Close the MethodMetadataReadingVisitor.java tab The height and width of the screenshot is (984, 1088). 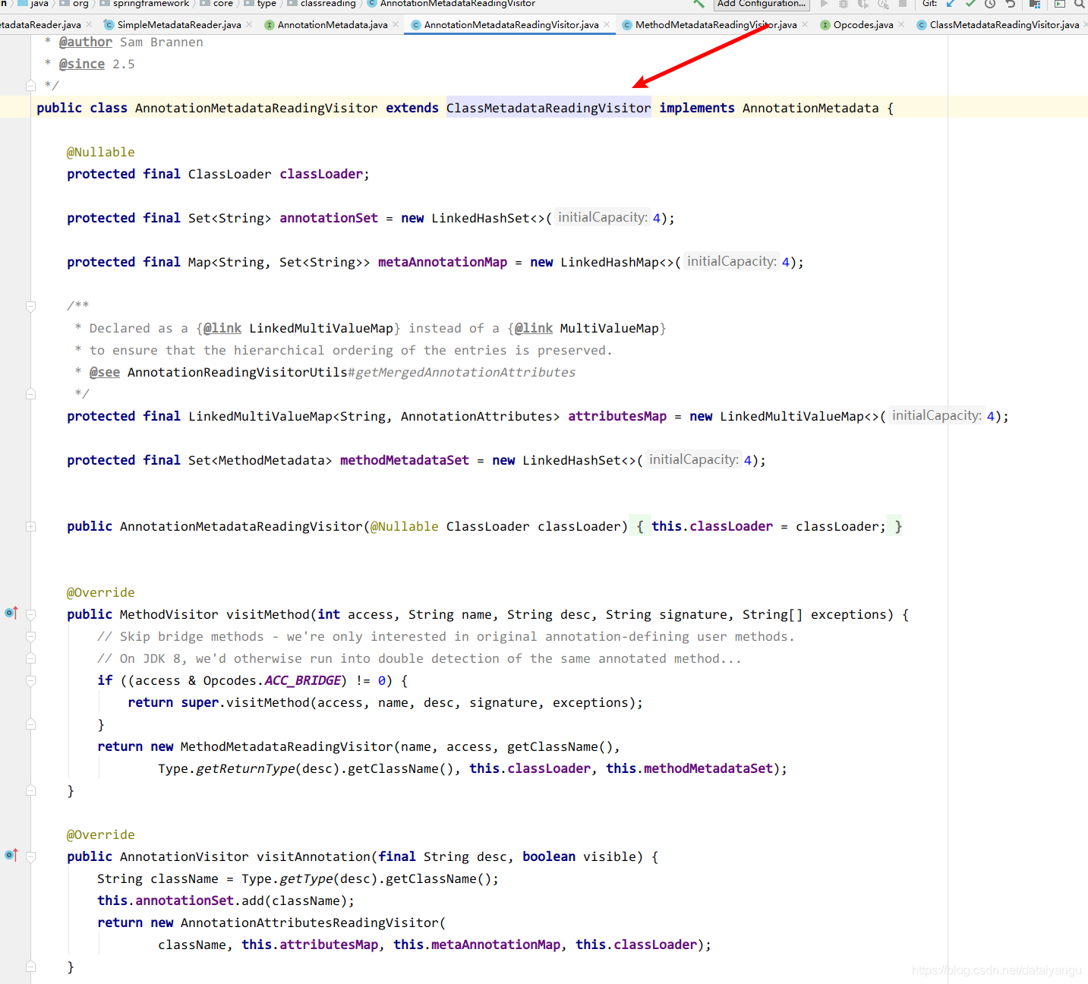pyautogui.click(x=805, y=24)
